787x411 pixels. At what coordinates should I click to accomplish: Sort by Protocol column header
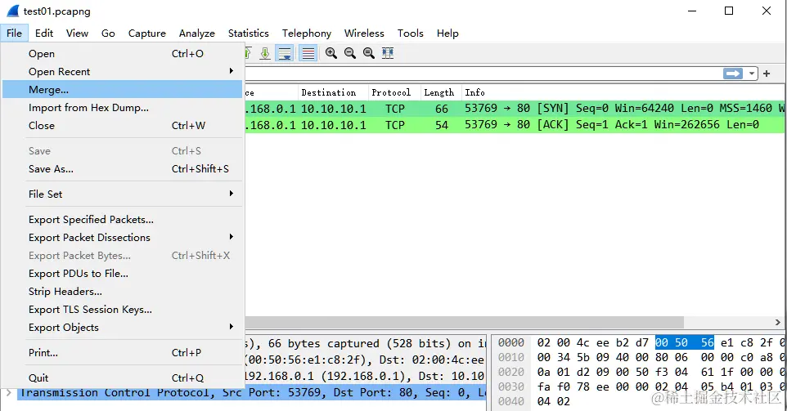[x=394, y=92]
